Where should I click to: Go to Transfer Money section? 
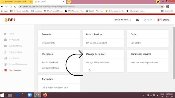tap(15, 46)
